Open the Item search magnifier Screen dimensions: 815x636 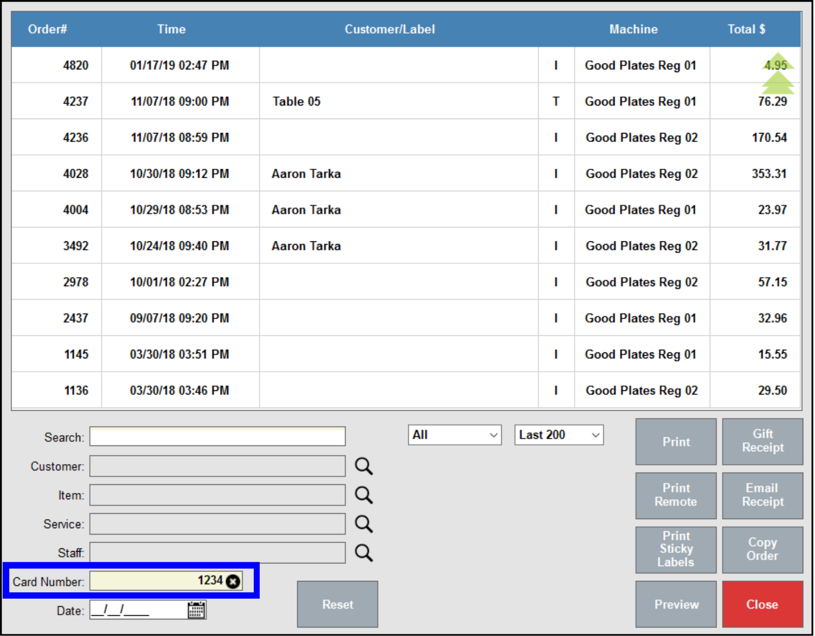tap(364, 495)
